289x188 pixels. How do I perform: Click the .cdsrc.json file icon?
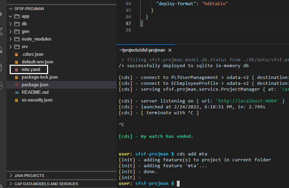(x=17, y=54)
